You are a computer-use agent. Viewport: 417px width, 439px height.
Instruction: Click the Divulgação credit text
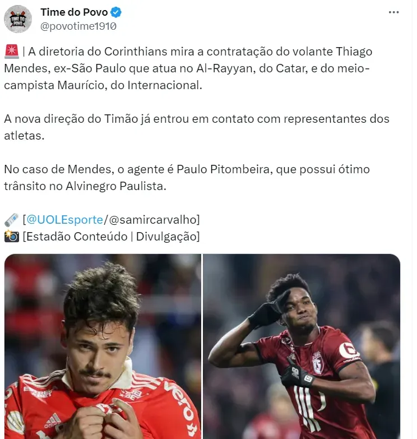pos(166,237)
